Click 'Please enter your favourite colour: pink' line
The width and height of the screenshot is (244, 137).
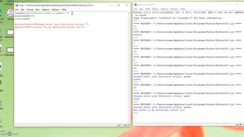(x=162, y=96)
